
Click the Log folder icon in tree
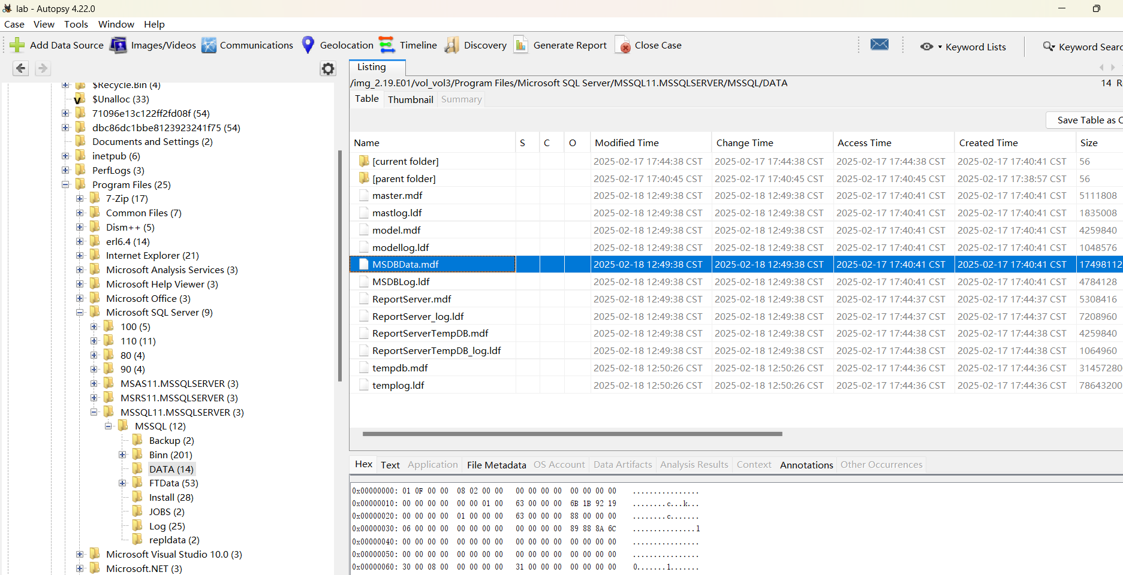[137, 526]
